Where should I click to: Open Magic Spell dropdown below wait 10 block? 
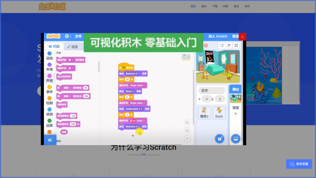137,85
